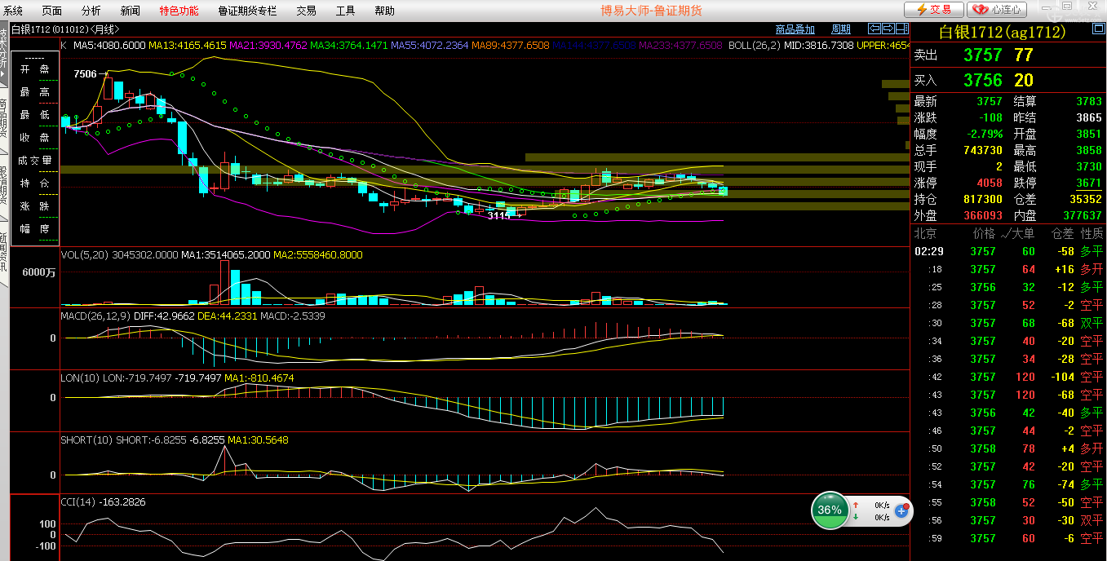Image resolution: width=1107 pixels, height=561 pixels.
Task: Click the 涨跌 legend row
Action: tap(34, 206)
